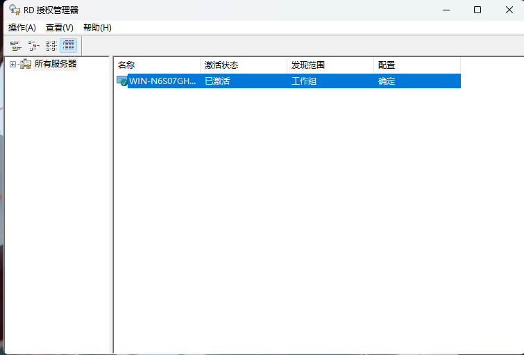Viewport: 524px width, 355px height.
Task: Open the 操作(A) menu
Action: 22,28
